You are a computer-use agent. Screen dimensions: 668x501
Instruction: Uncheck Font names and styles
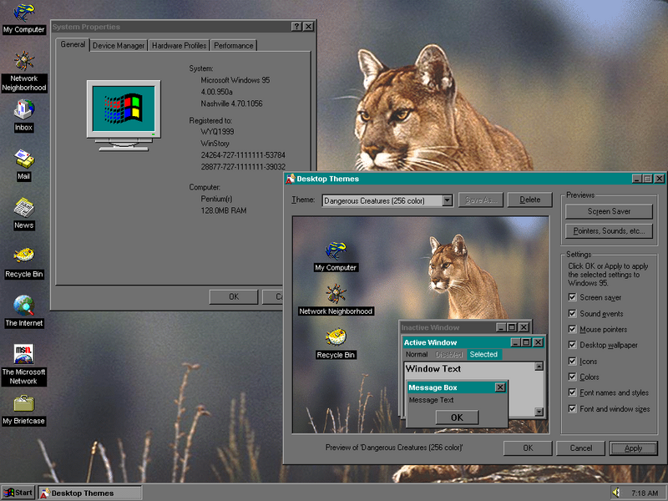click(x=572, y=392)
